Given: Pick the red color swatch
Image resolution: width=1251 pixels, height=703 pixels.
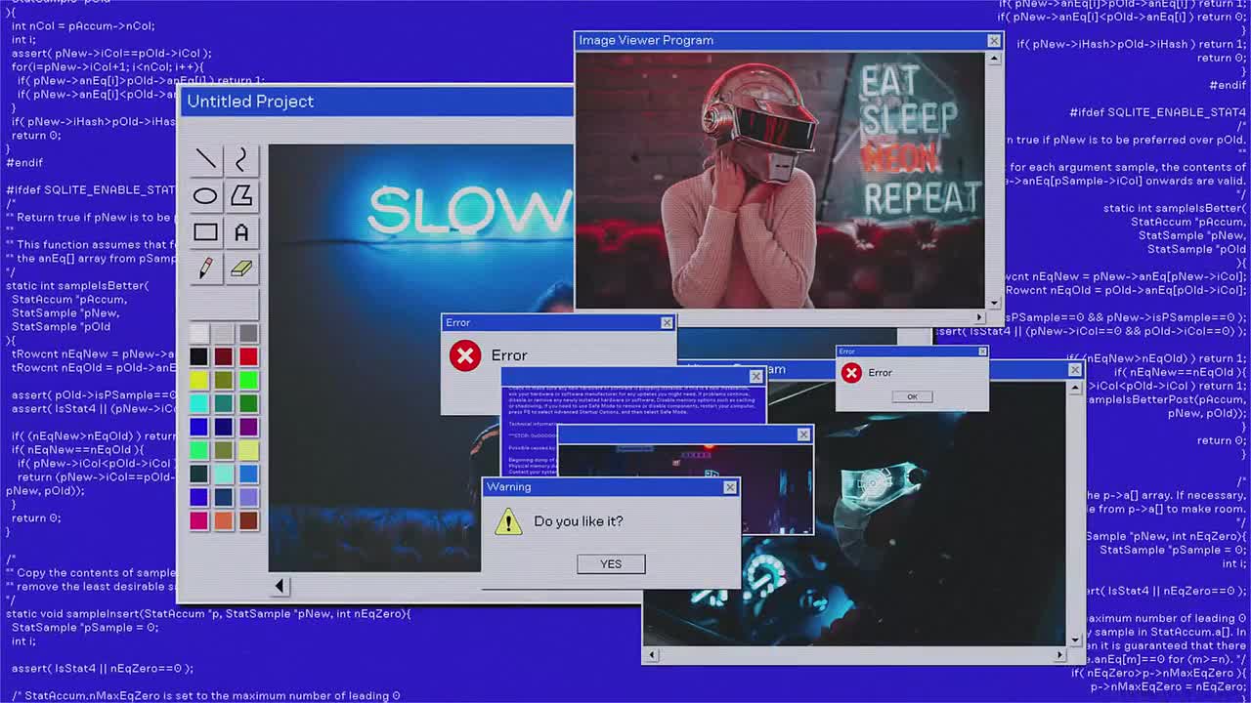Looking at the screenshot, I should coord(249,355).
